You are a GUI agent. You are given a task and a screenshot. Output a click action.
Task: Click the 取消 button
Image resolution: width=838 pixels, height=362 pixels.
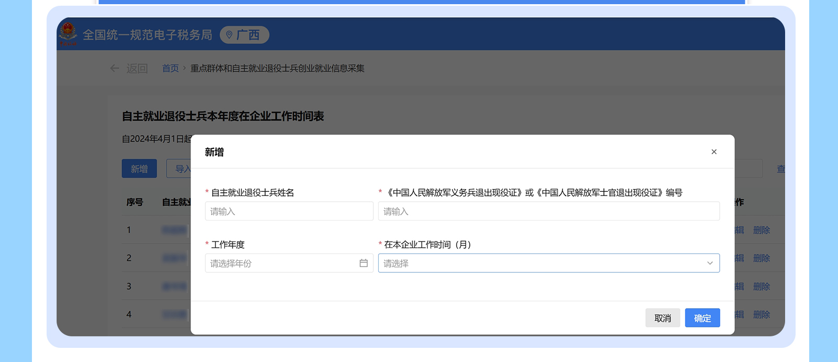coord(663,318)
